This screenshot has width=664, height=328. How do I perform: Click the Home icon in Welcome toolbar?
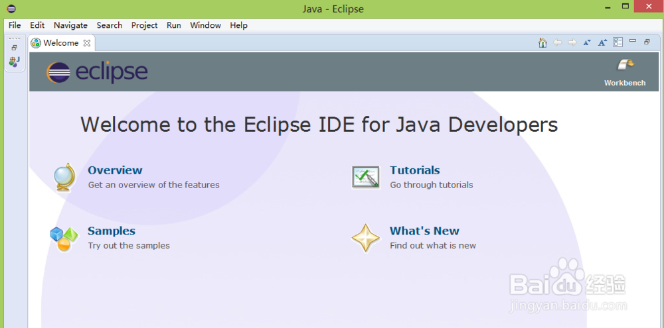(x=542, y=42)
